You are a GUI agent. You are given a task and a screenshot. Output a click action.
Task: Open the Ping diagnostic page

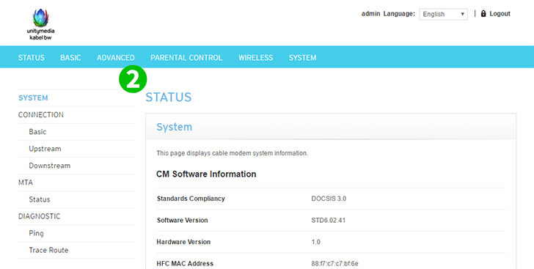[x=36, y=233]
